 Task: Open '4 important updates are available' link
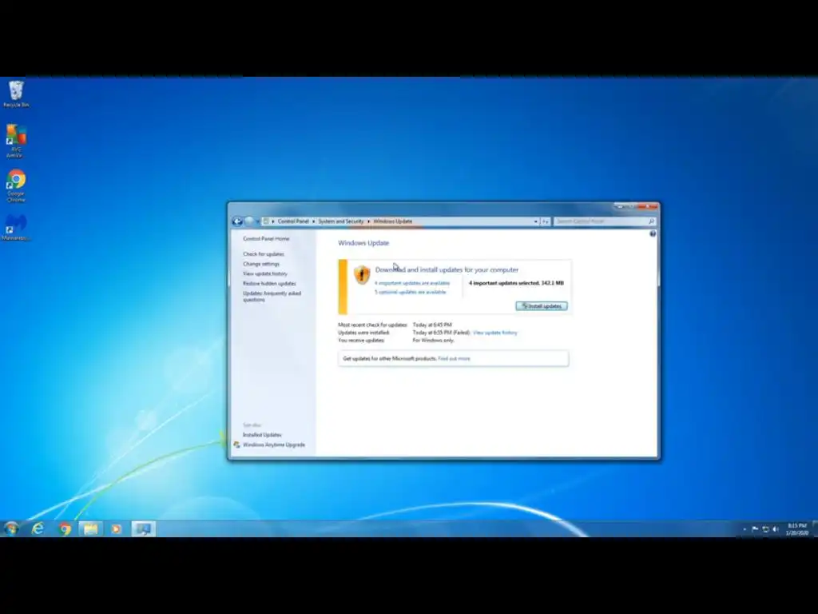click(x=412, y=283)
